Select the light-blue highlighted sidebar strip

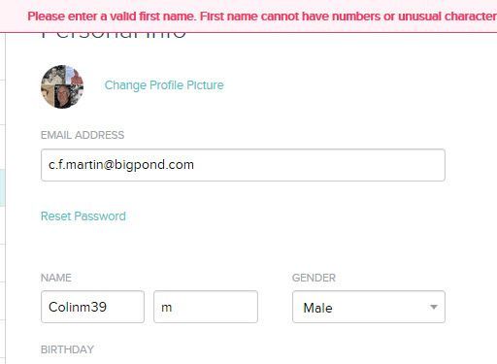(x=2, y=187)
